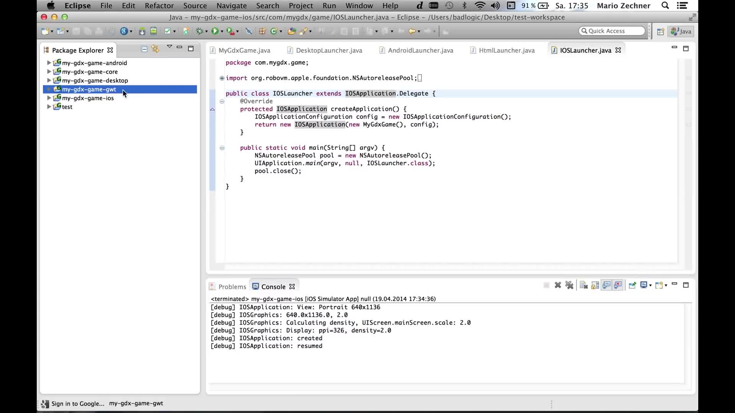Toggle Scroll Lock in the Console view
735x413 pixels.
tap(595, 285)
